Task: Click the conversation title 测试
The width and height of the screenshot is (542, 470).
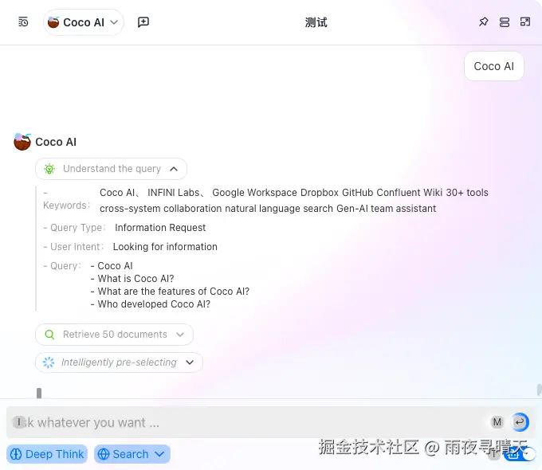Action: coord(316,22)
